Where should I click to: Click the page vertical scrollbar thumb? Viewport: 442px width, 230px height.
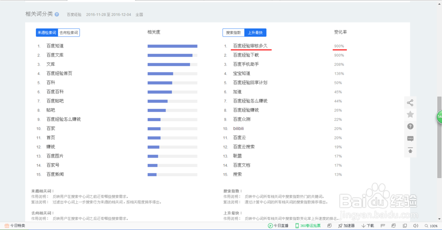439,137
